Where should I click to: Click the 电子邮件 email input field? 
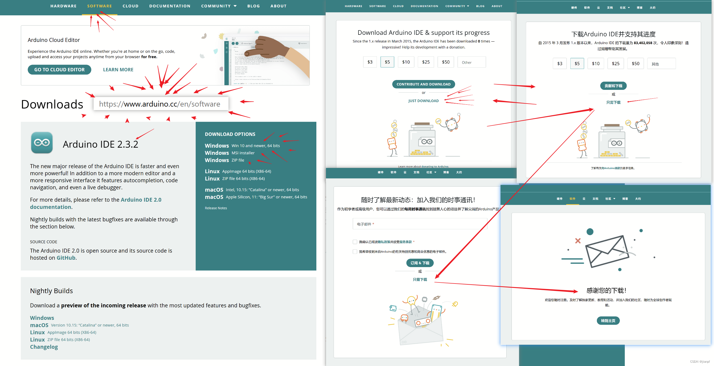[x=420, y=224]
